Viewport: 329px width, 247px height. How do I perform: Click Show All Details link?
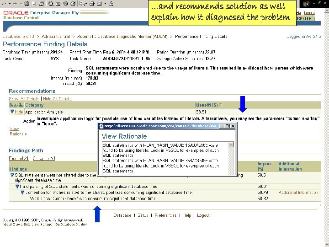click(x=24, y=99)
